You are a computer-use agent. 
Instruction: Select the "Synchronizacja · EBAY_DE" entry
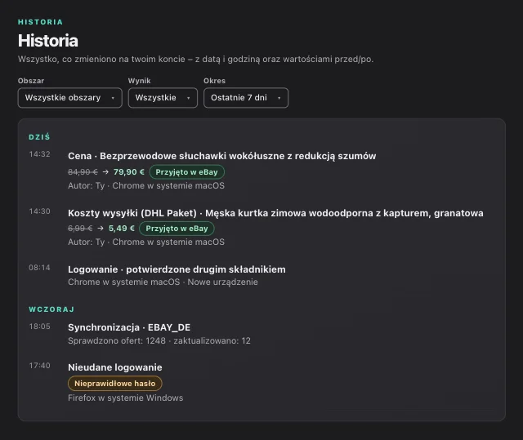(x=129, y=327)
